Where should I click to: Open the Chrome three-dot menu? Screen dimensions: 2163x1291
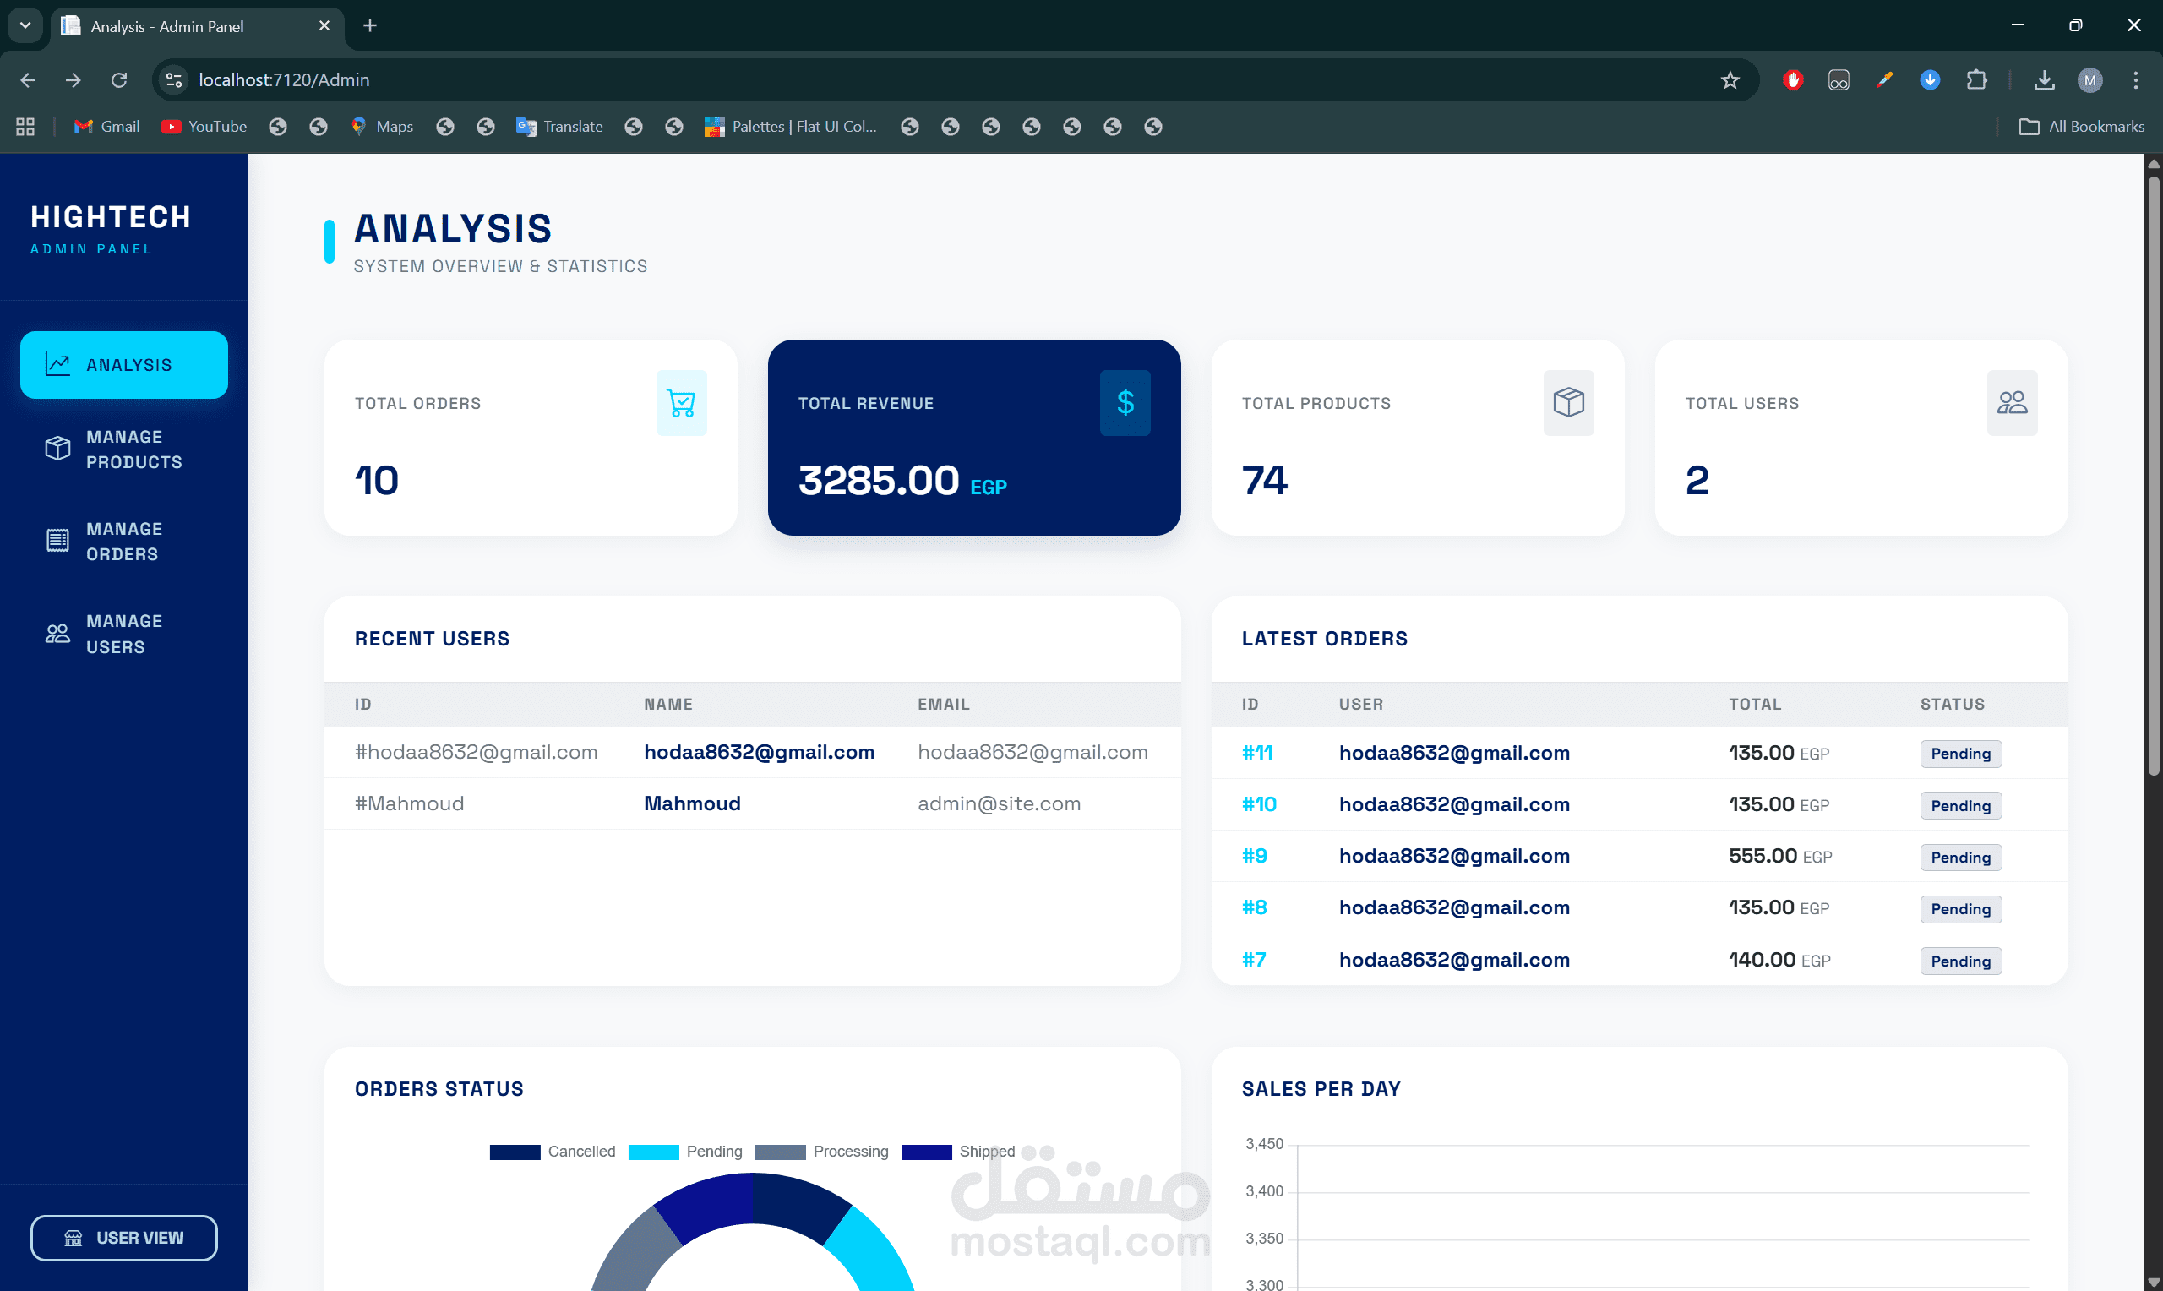pos(2136,80)
